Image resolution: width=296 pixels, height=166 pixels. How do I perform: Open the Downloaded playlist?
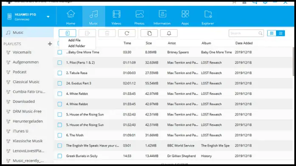[24, 102]
